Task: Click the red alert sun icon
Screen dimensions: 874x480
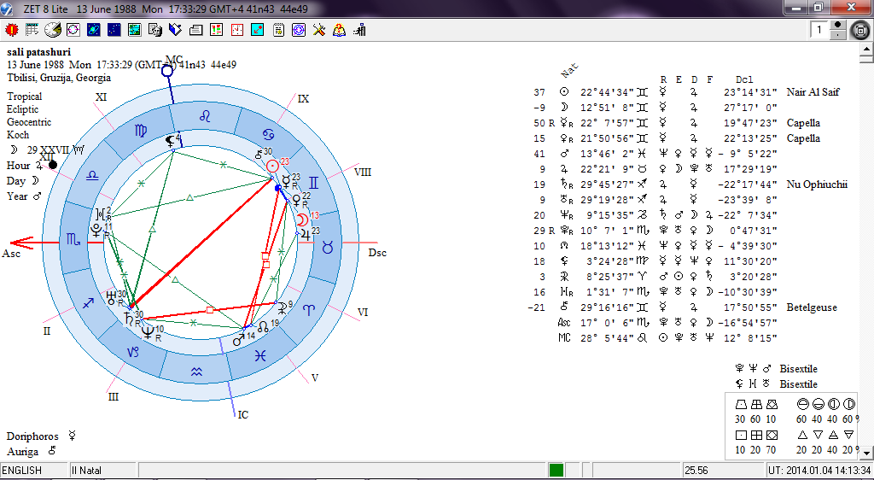Action: pos(12,30)
